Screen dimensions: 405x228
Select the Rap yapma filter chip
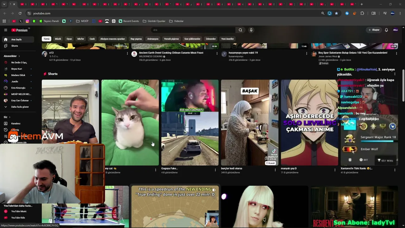[136, 39]
